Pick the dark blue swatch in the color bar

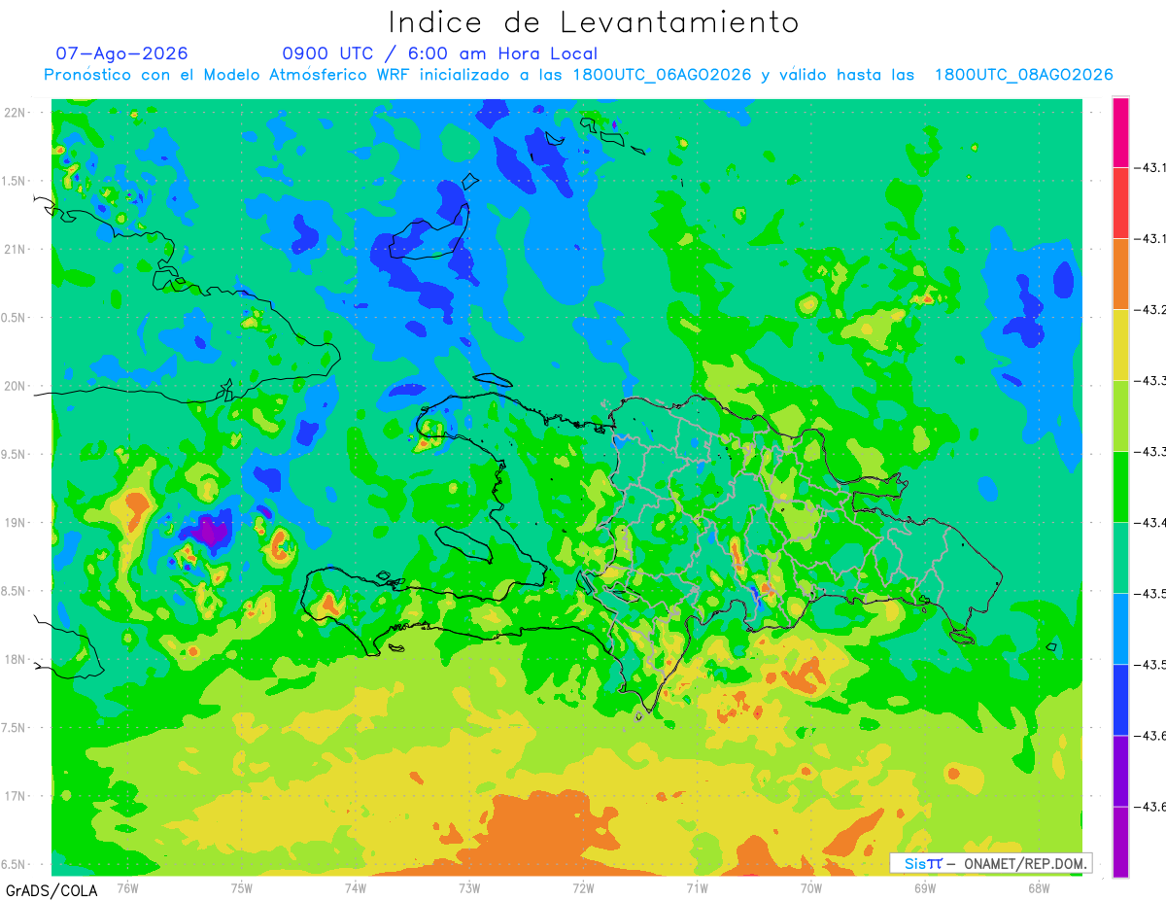(x=1120, y=700)
